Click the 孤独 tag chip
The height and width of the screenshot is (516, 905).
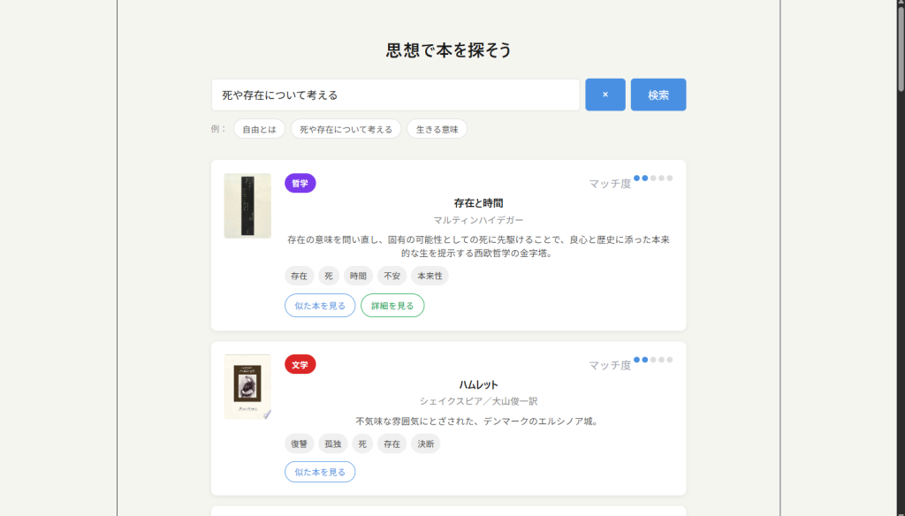coord(333,444)
